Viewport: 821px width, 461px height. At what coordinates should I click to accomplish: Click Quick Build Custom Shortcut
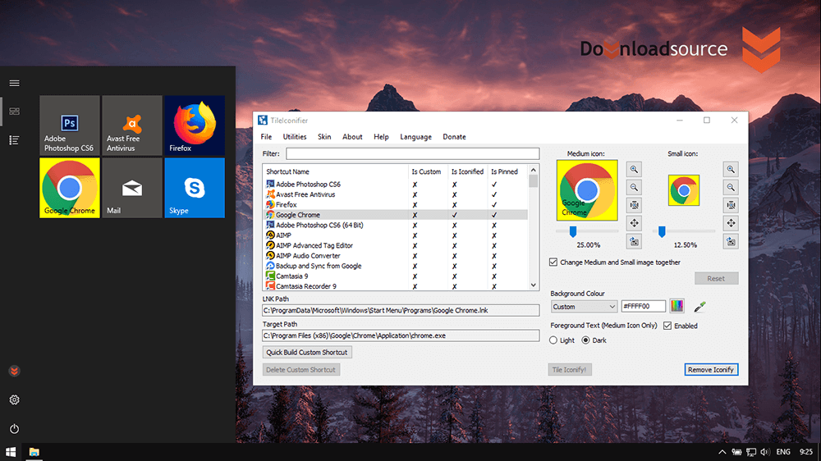(307, 352)
